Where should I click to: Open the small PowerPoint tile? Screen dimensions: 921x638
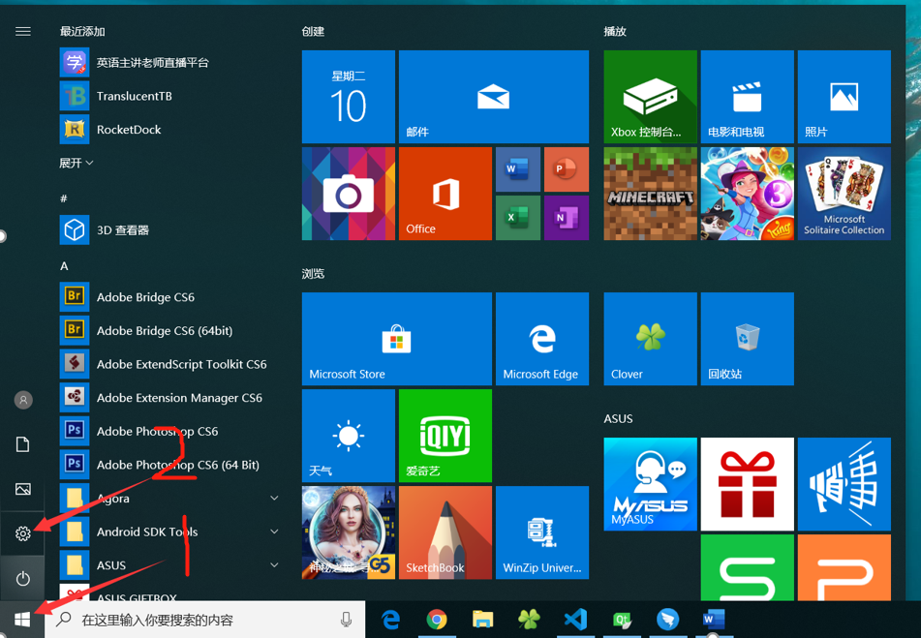click(x=567, y=169)
